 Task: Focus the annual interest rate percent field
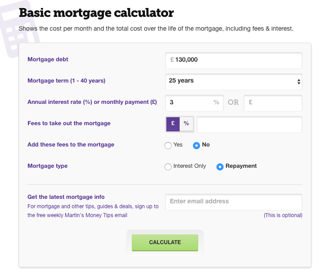194,103
